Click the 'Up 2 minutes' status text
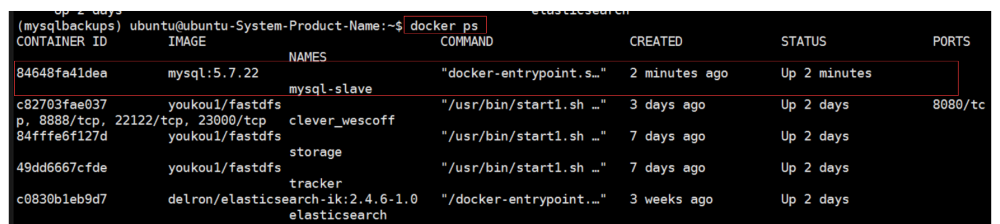This screenshot has width=1000, height=224. point(826,73)
